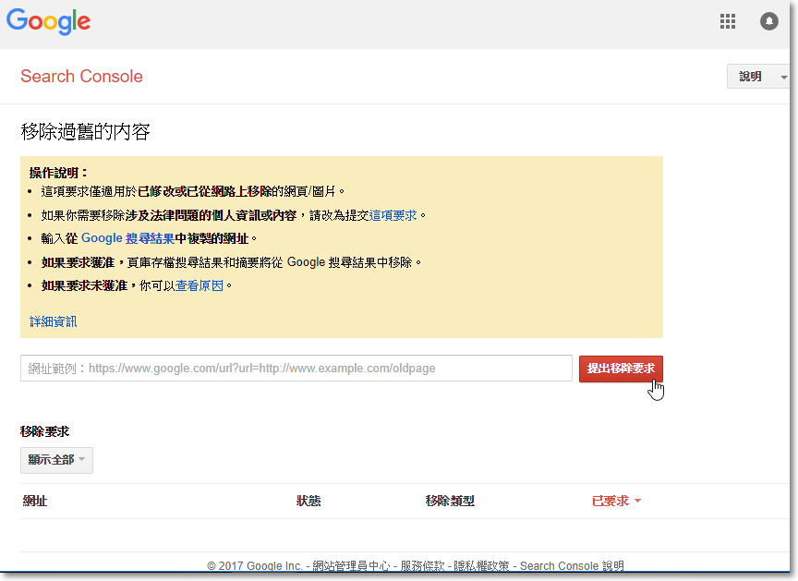Open 網站管理員中心 footer link
This screenshot has width=798, height=581.
[351, 565]
